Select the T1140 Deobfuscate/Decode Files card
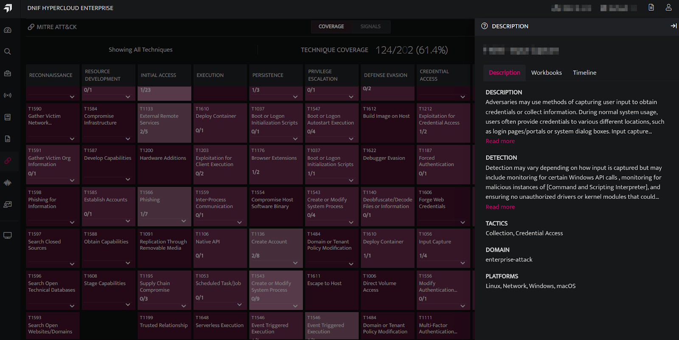679x340 pixels. tap(387, 206)
